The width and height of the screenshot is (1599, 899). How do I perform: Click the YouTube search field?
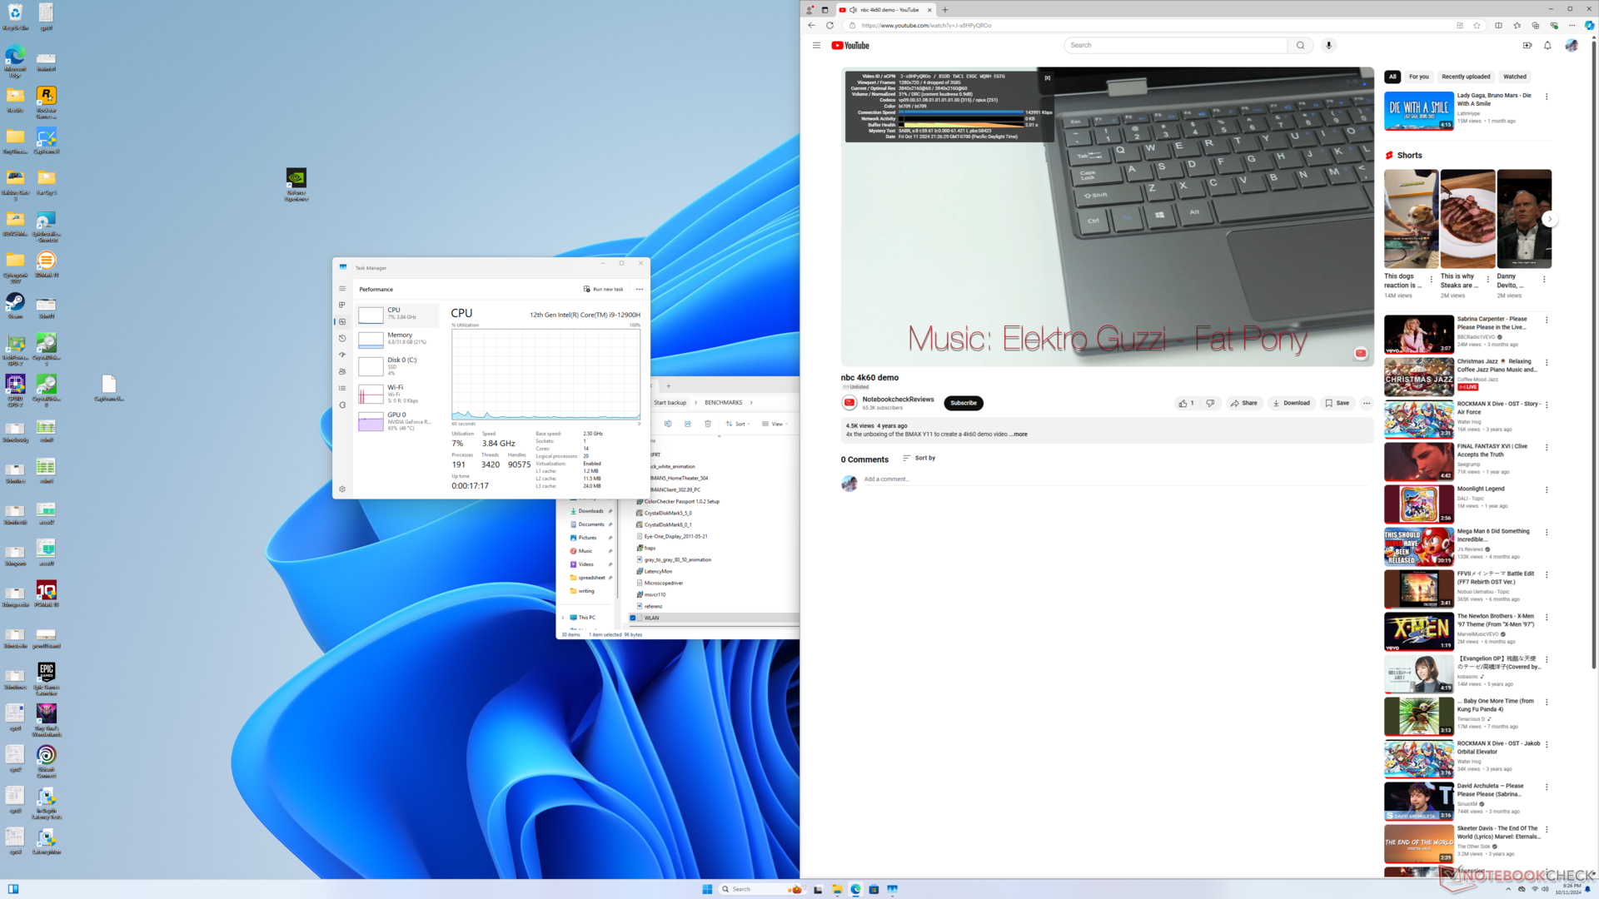pos(1174,45)
